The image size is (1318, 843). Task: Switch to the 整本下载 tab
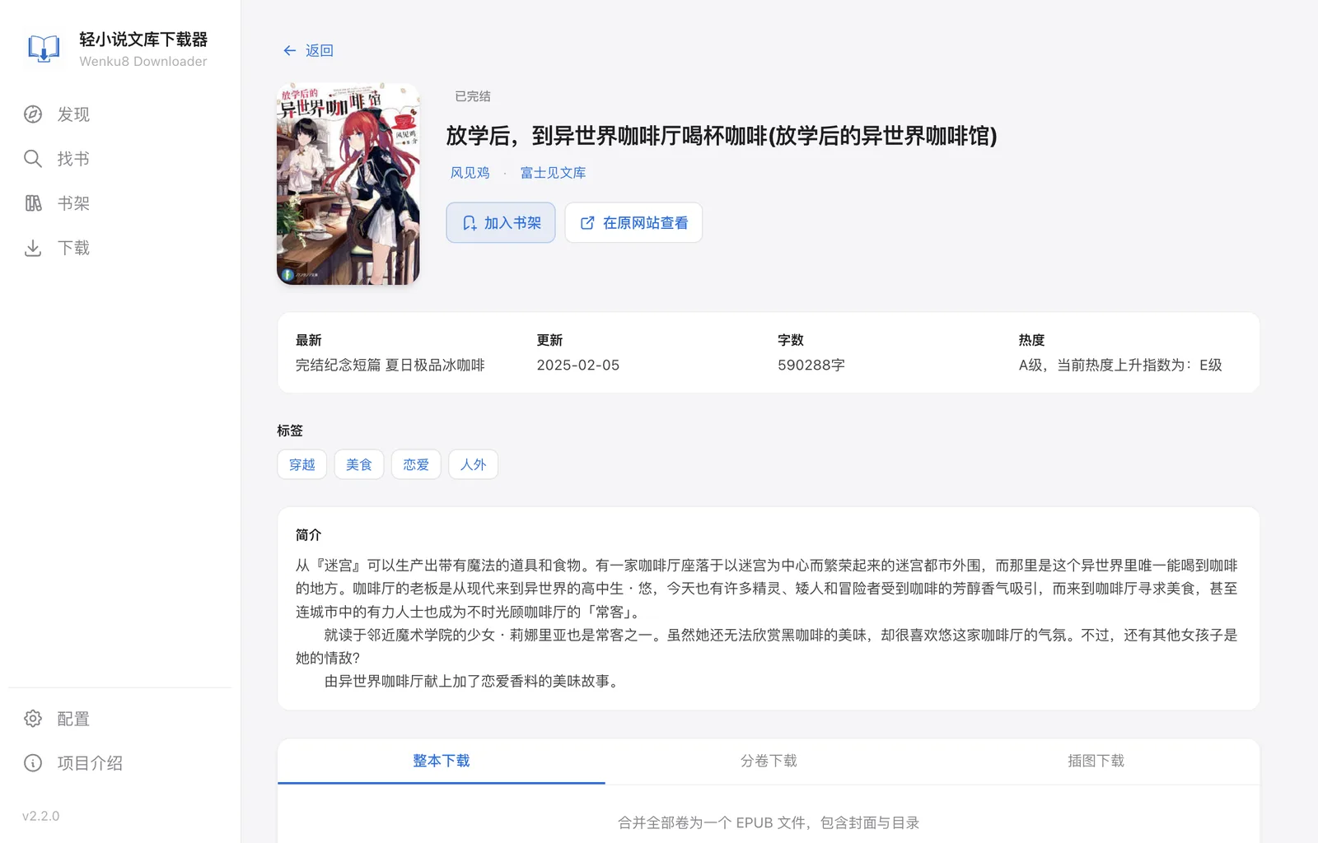[x=442, y=761]
